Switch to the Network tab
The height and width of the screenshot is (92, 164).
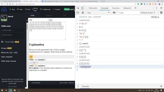click(127, 8)
